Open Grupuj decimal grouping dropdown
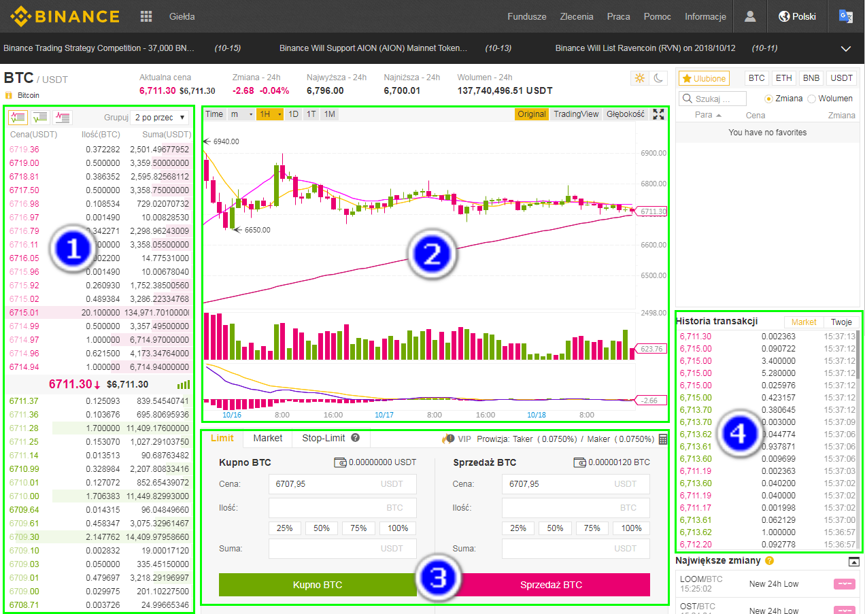865x614 pixels. click(160, 117)
